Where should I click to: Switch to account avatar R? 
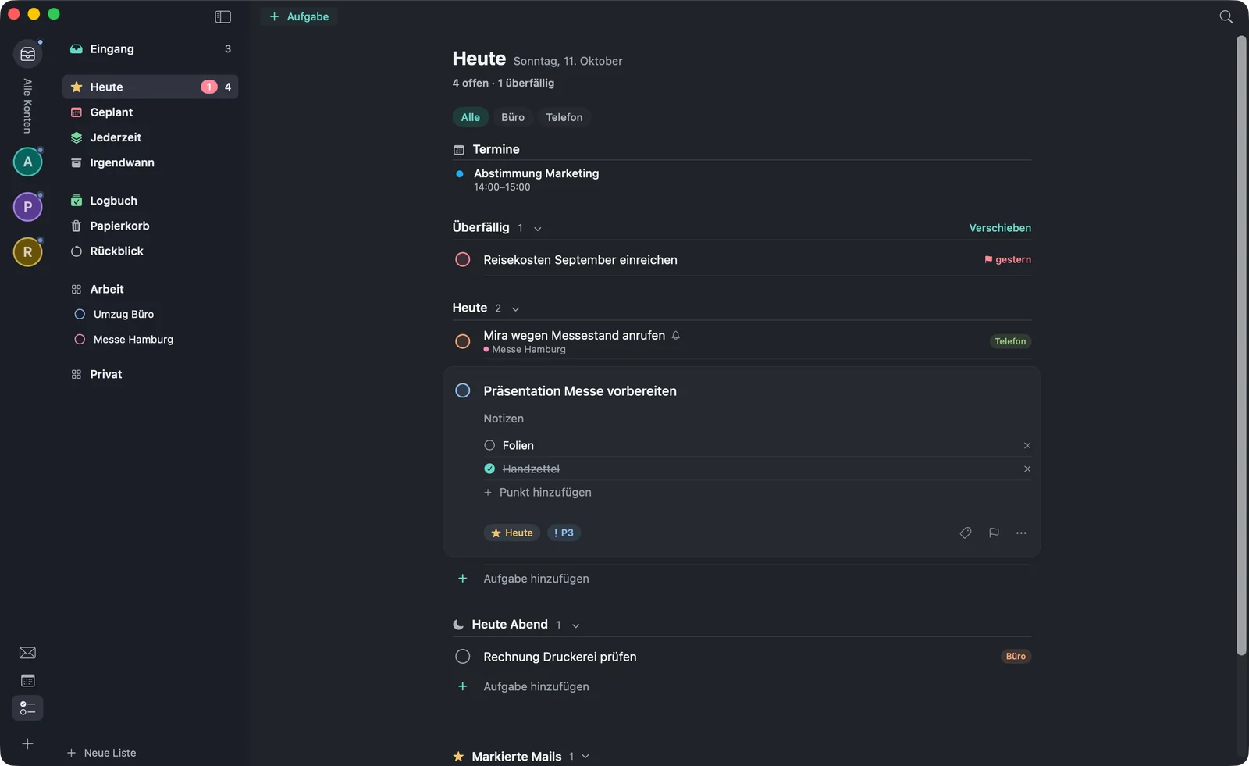28,252
